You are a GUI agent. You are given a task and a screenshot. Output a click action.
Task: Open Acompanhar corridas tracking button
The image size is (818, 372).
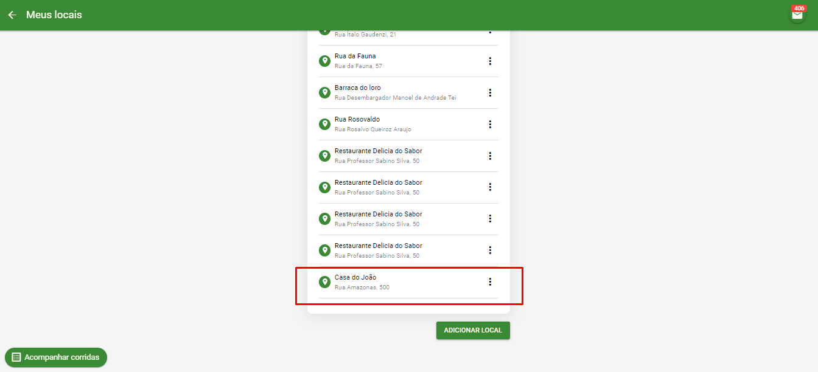pyautogui.click(x=56, y=357)
